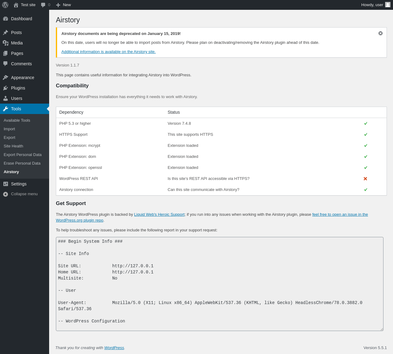
Task: Click 'This site supports HTTPS' status text
Action: tap(190, 135)
